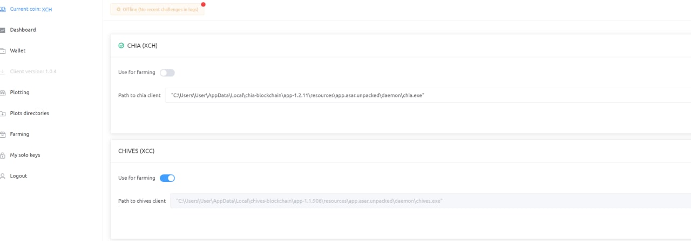Viewport: 691px width, 241px height.
Task: Click the Use for farming label under CHIA
Action: (137, 72)
